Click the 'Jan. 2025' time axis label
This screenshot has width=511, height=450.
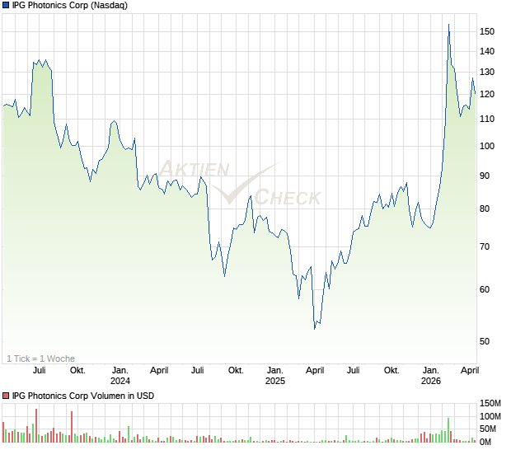275,375
